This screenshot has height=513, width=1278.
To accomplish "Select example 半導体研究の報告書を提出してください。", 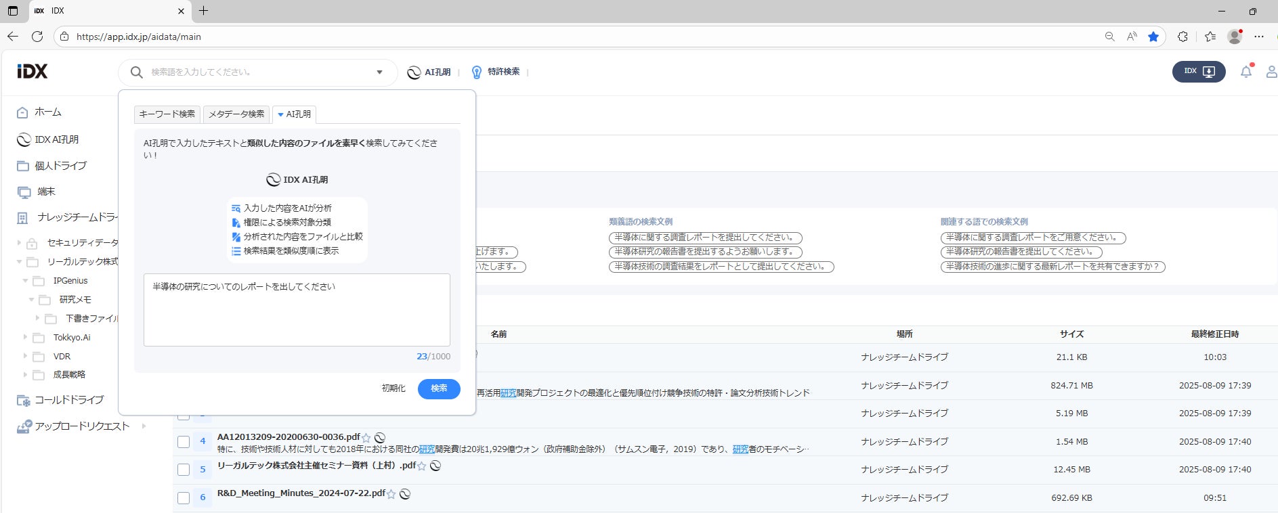I will (1021, 252).
